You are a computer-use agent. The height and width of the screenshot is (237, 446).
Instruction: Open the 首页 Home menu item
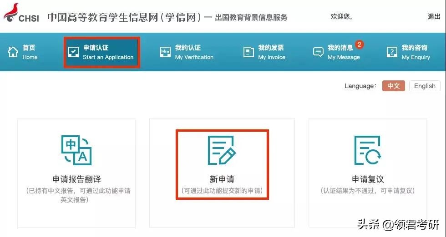22,52
